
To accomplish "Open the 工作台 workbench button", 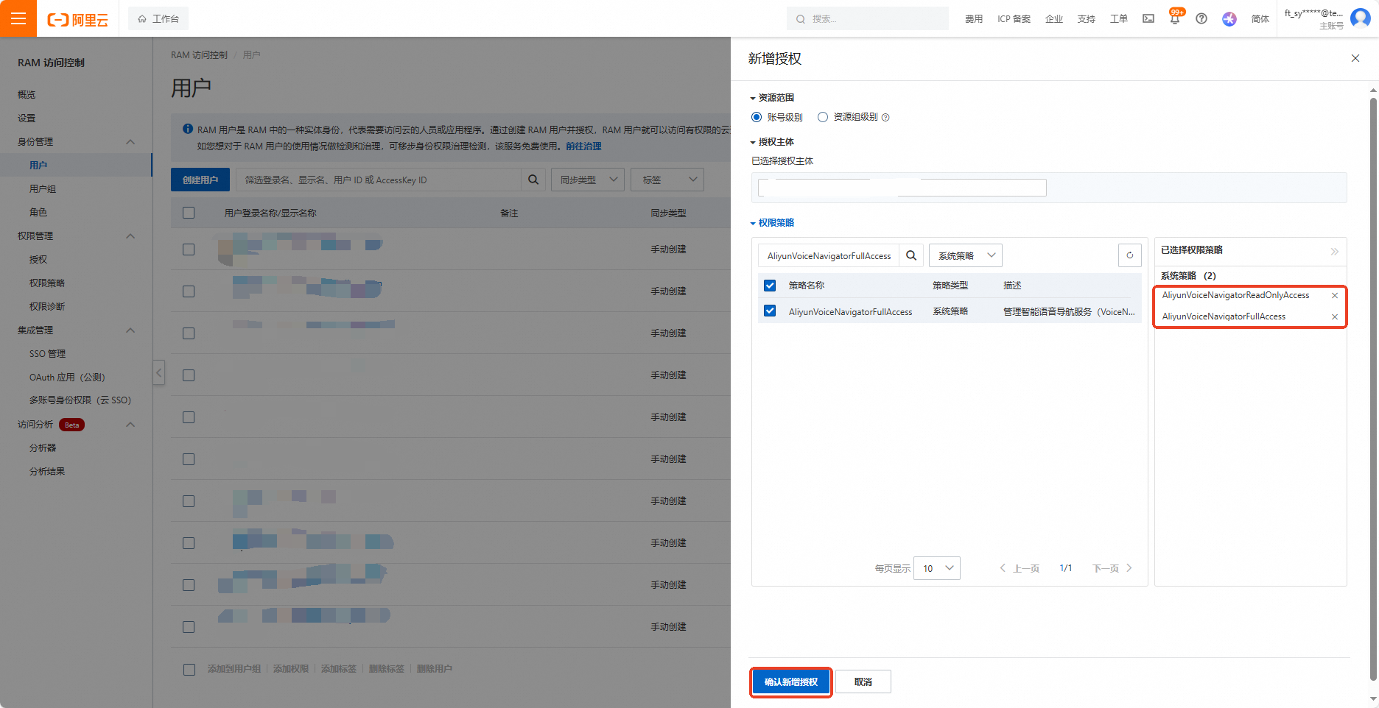I will coord(158,18).
